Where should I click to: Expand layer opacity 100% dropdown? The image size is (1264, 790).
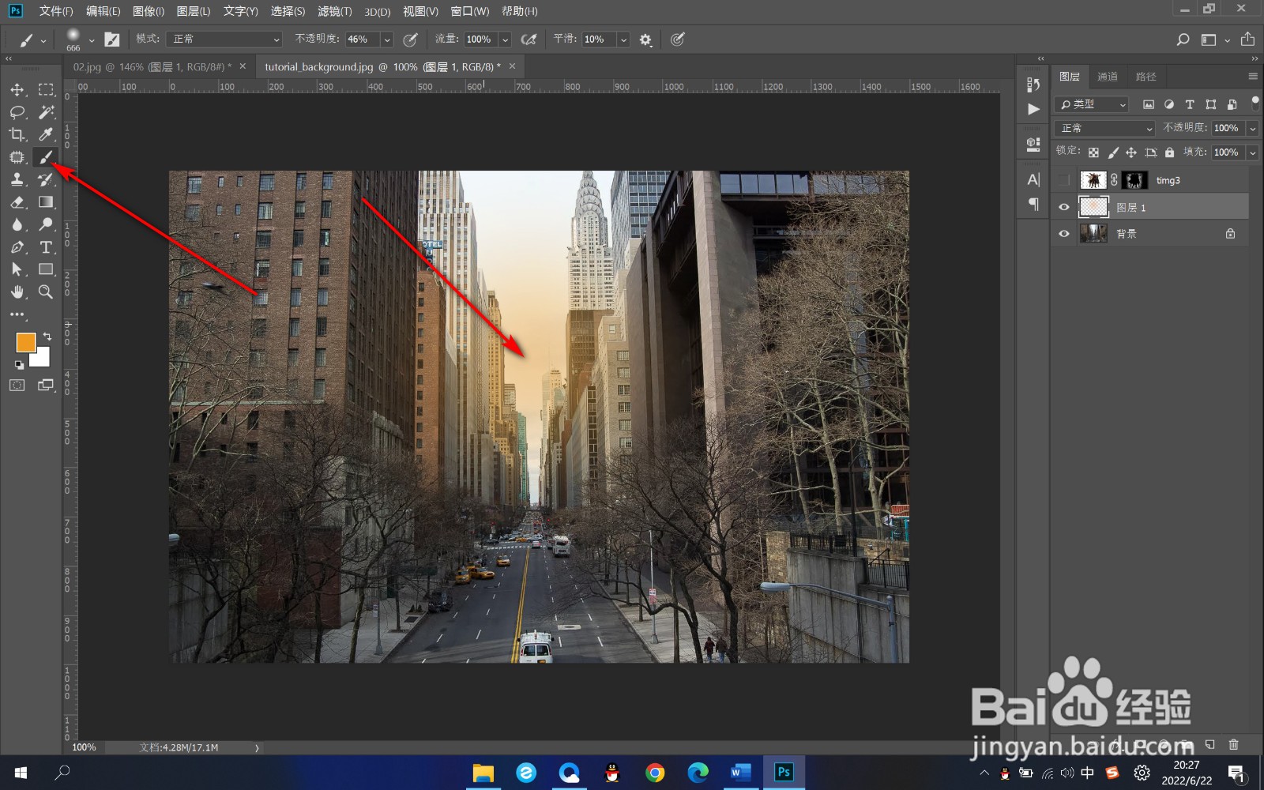1253,128
